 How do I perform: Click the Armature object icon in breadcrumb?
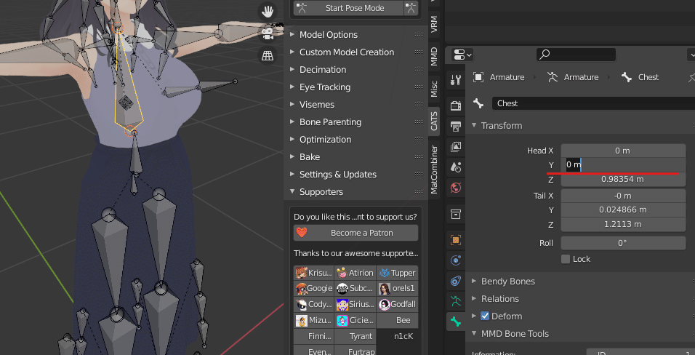pyautogui.click(x=478, y=77)
